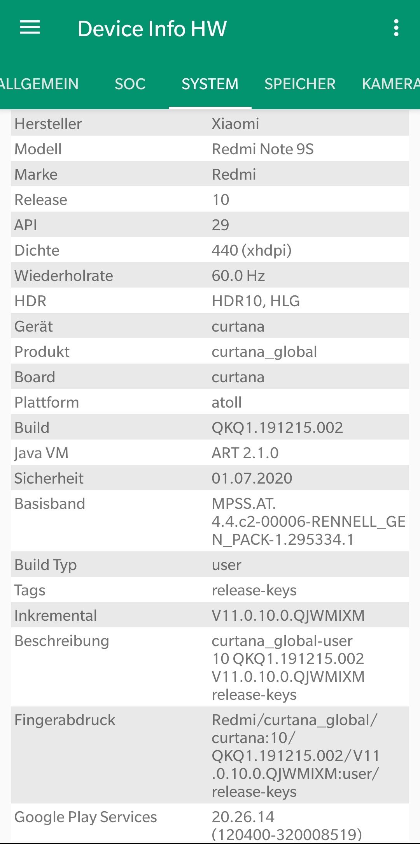
Task: Select the Fingerabdruck row
Action: tap(210, 755)
